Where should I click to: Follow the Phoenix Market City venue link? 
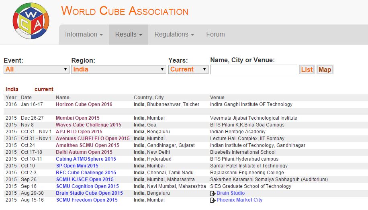239,200
